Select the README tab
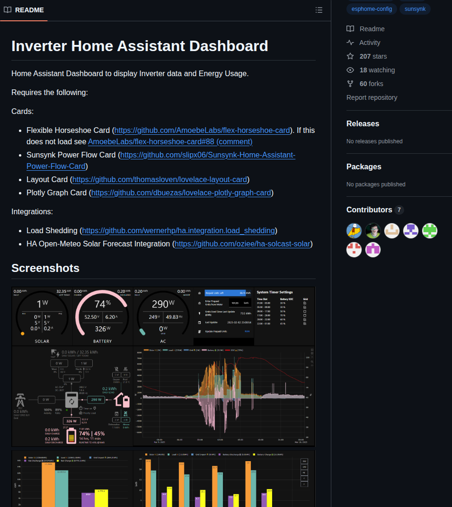This screenshot has height=507, width=452. coord(24,10)
